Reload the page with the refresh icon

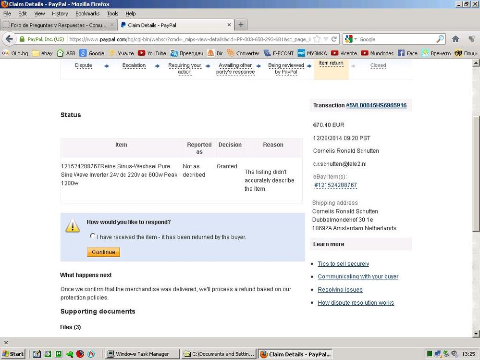(334, 39)
